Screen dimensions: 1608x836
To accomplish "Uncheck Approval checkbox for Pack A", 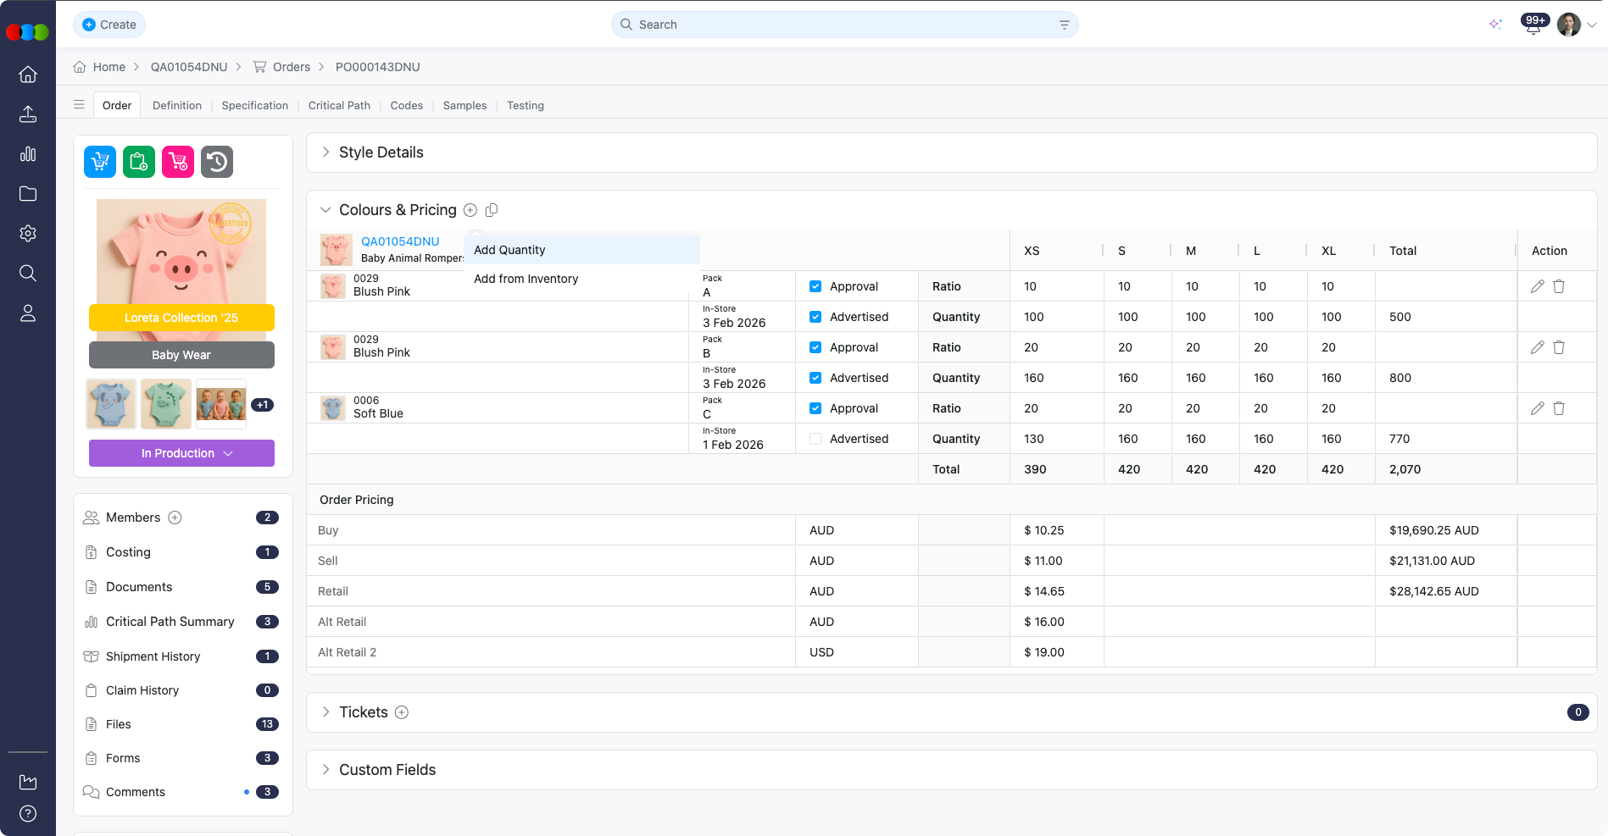I will click(815, 286).
